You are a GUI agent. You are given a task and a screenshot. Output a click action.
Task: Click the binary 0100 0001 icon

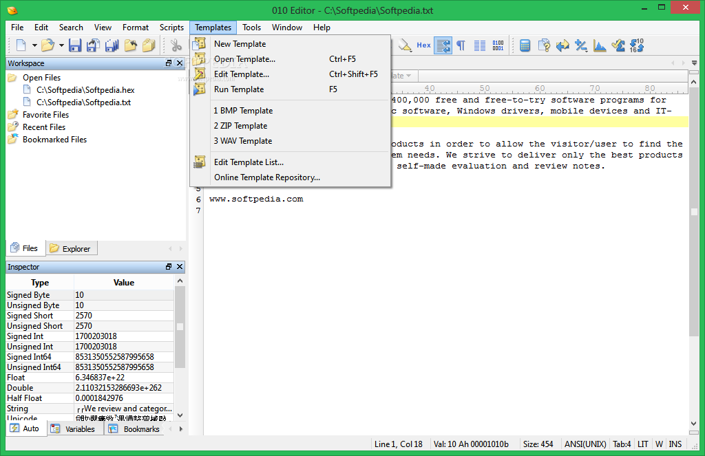(x=498, y=45)
